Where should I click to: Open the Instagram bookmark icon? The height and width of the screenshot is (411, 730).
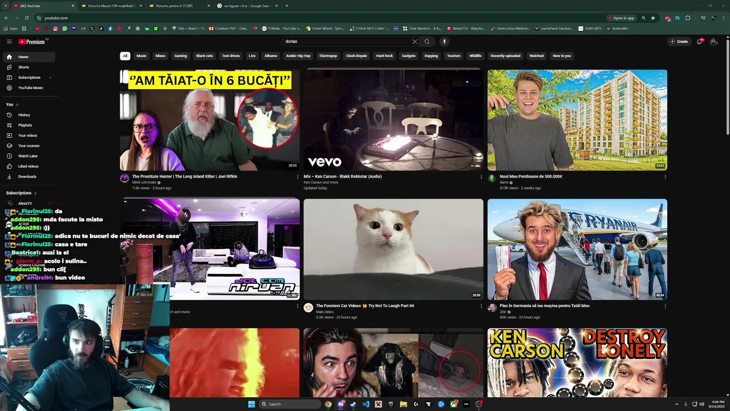55,29
